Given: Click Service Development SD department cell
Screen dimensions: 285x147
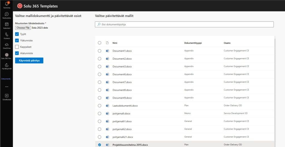Looking at the screenshot, I should pyautogui.click(x=235, y=113).
